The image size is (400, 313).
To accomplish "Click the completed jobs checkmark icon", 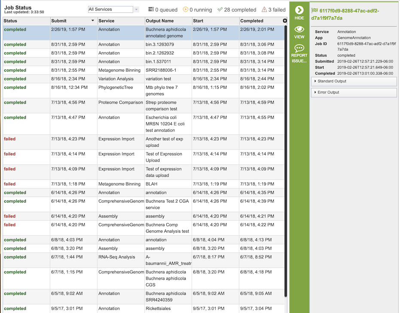I will [x=220, y=9].
